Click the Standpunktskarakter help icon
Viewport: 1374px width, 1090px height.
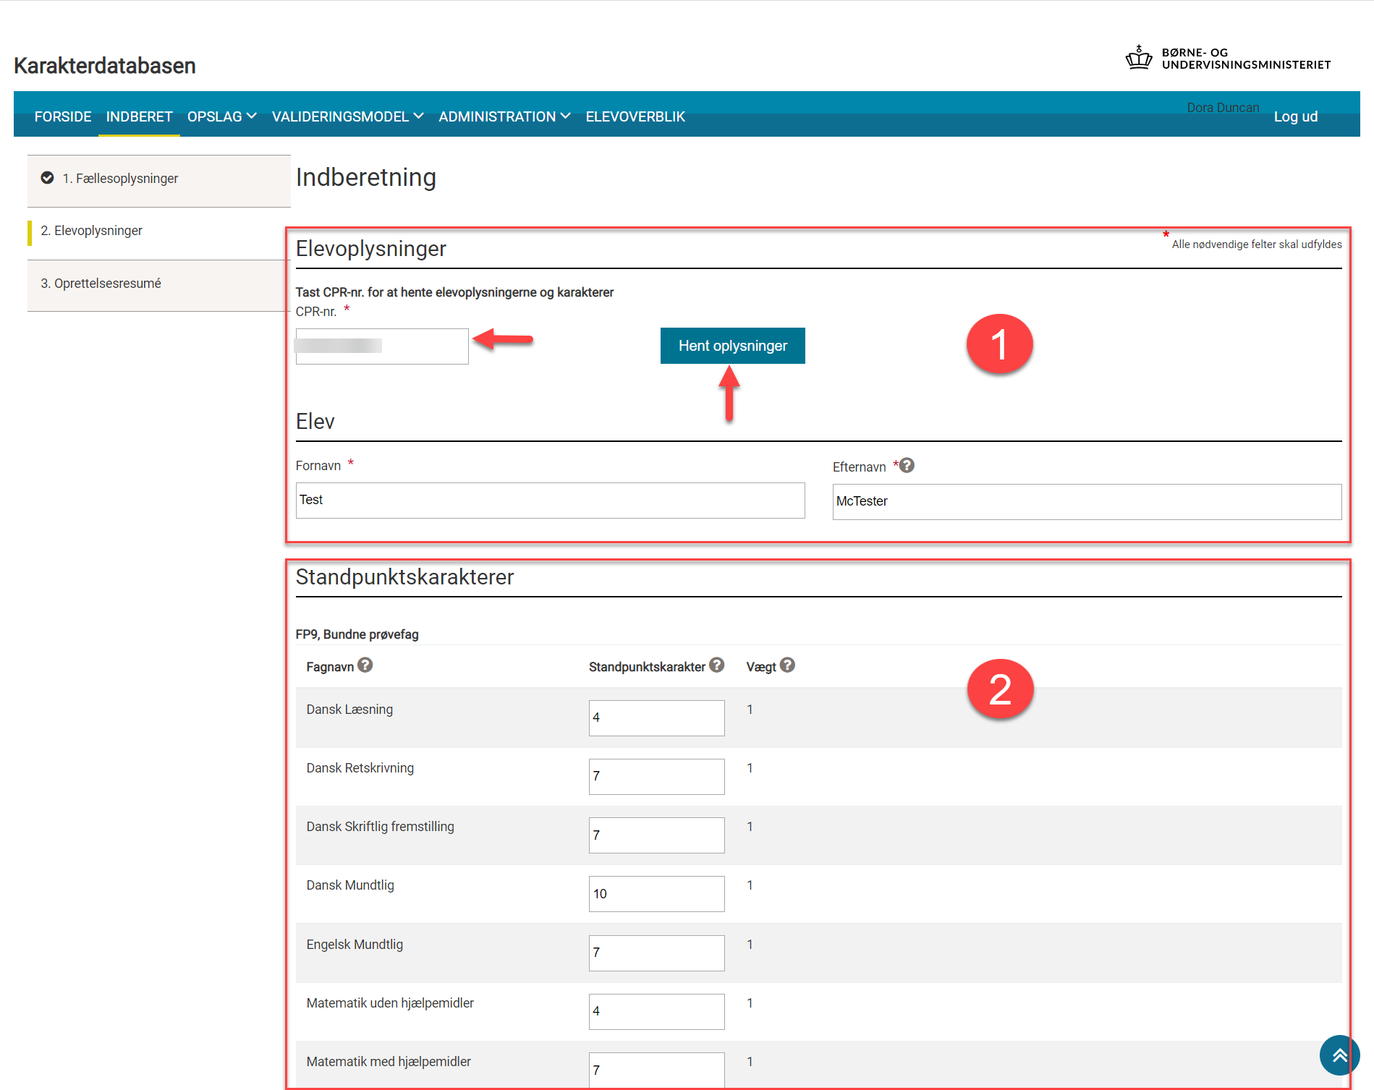tap(717, 665)
